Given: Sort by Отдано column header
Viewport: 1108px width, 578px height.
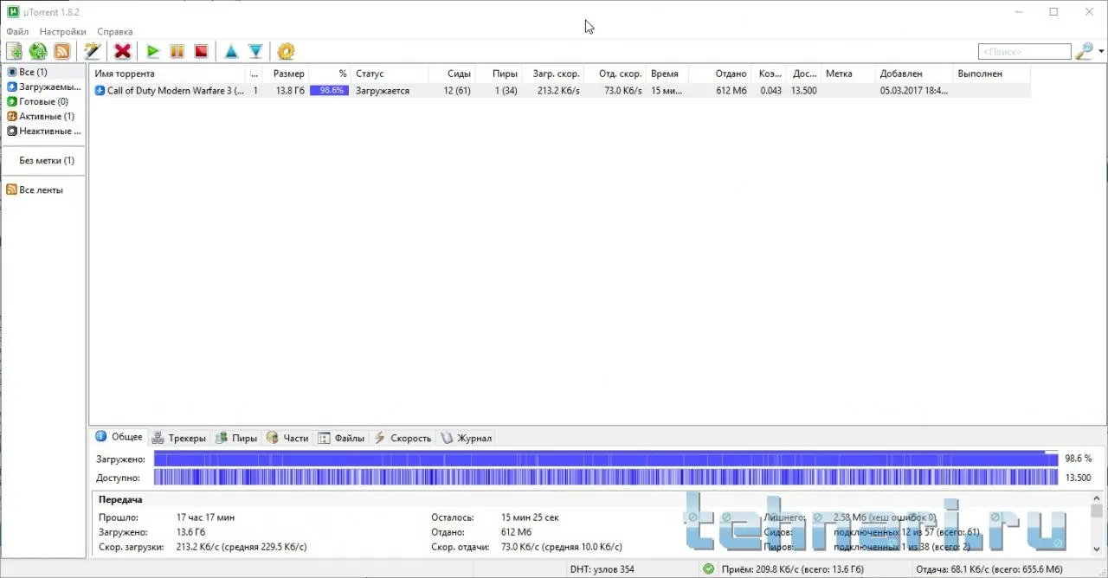Looking at the screenshot, I should [720, 74].
